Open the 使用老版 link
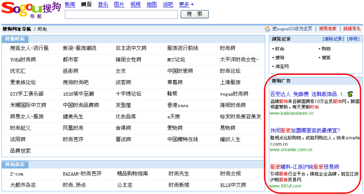This screenshot has width=364, height=194. (328, 29)
